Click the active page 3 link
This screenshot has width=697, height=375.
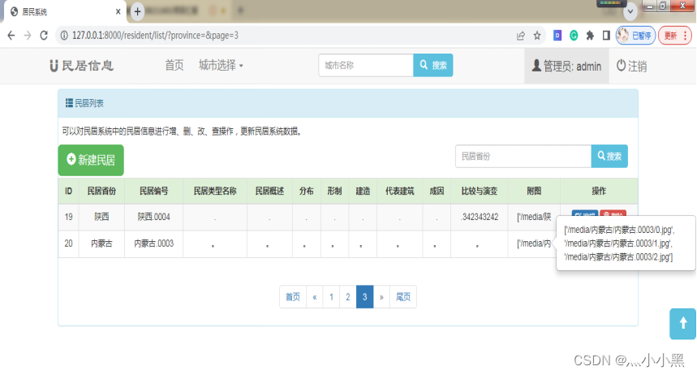pos(364,297)
